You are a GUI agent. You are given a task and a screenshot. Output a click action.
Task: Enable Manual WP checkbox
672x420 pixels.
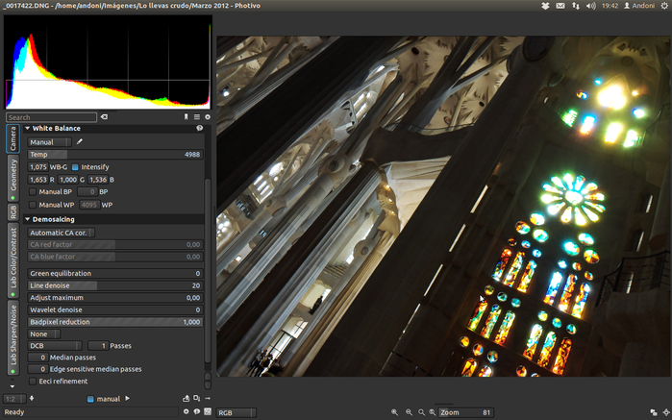33,205
